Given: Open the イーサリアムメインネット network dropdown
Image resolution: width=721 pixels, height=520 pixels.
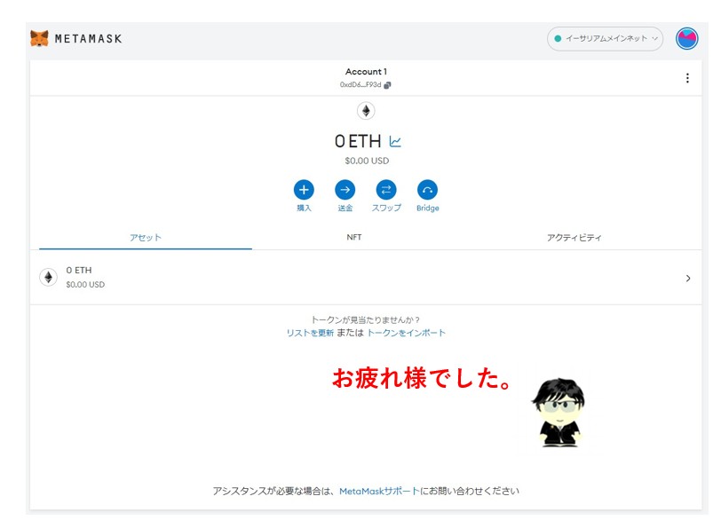Looking at the screenshot, I should tap(606, 38).
